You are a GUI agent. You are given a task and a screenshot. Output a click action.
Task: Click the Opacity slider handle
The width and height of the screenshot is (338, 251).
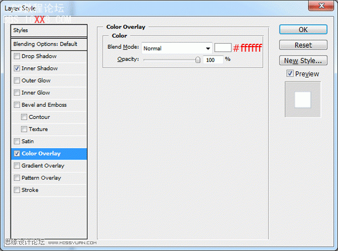pos(198,60)
